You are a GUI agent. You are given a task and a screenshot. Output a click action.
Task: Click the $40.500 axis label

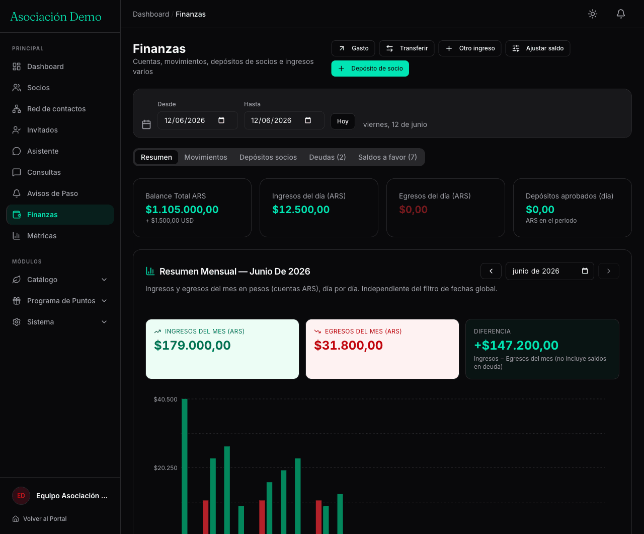(x=166, y=399)
